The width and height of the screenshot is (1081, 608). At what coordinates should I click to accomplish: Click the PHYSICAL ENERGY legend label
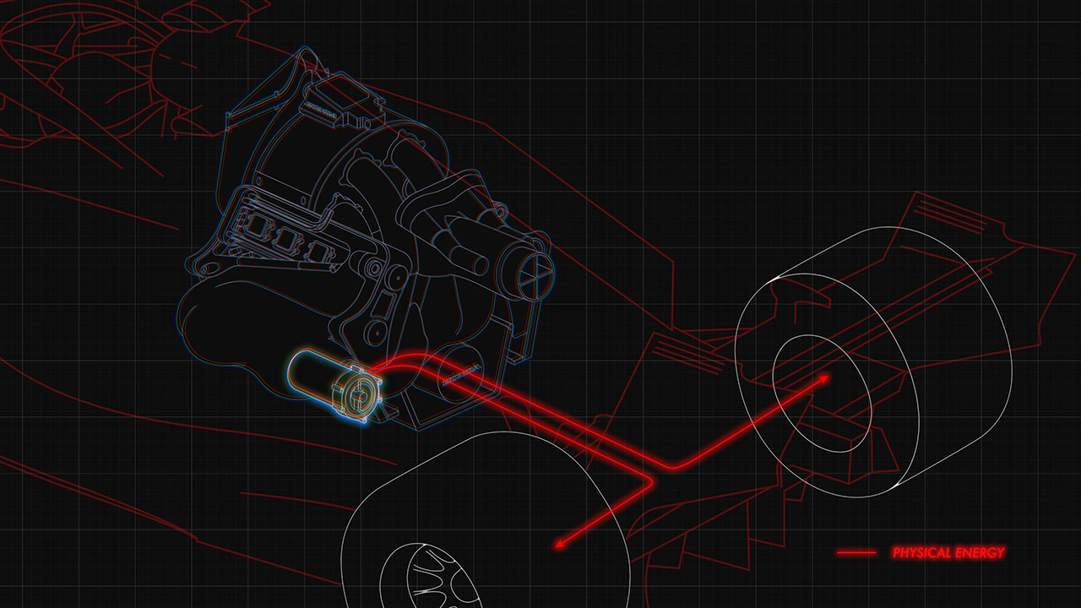948,553
